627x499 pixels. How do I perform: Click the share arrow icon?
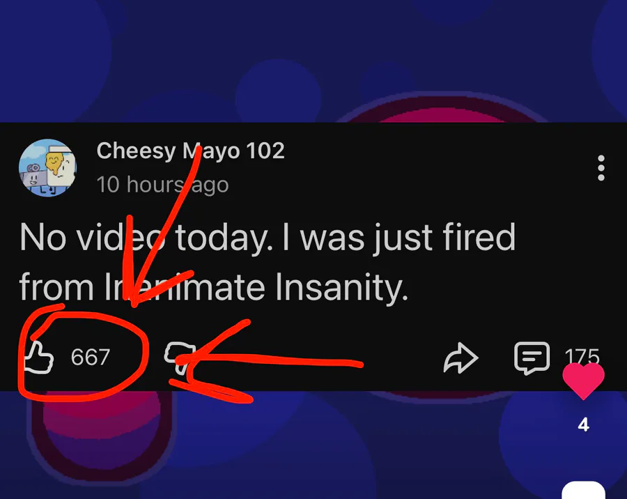[461, 359]
